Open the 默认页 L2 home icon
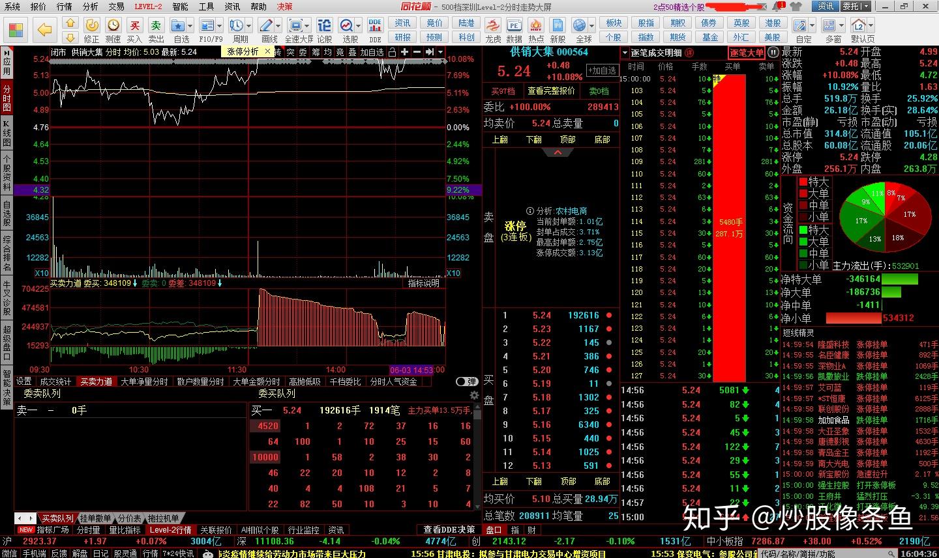The height and width of the screenshot is (558, 939). point(859,25)
